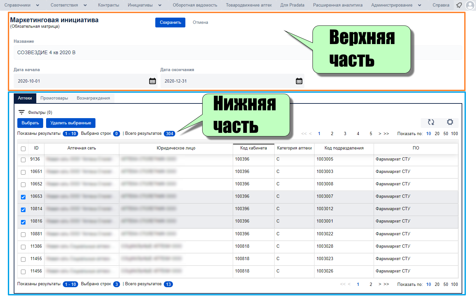Go to first page in top pager

(304, 133)
